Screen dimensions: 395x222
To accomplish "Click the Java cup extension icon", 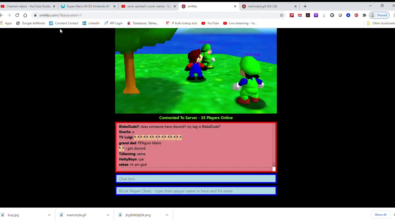I will pyautogui.click(x=324, y=15).
